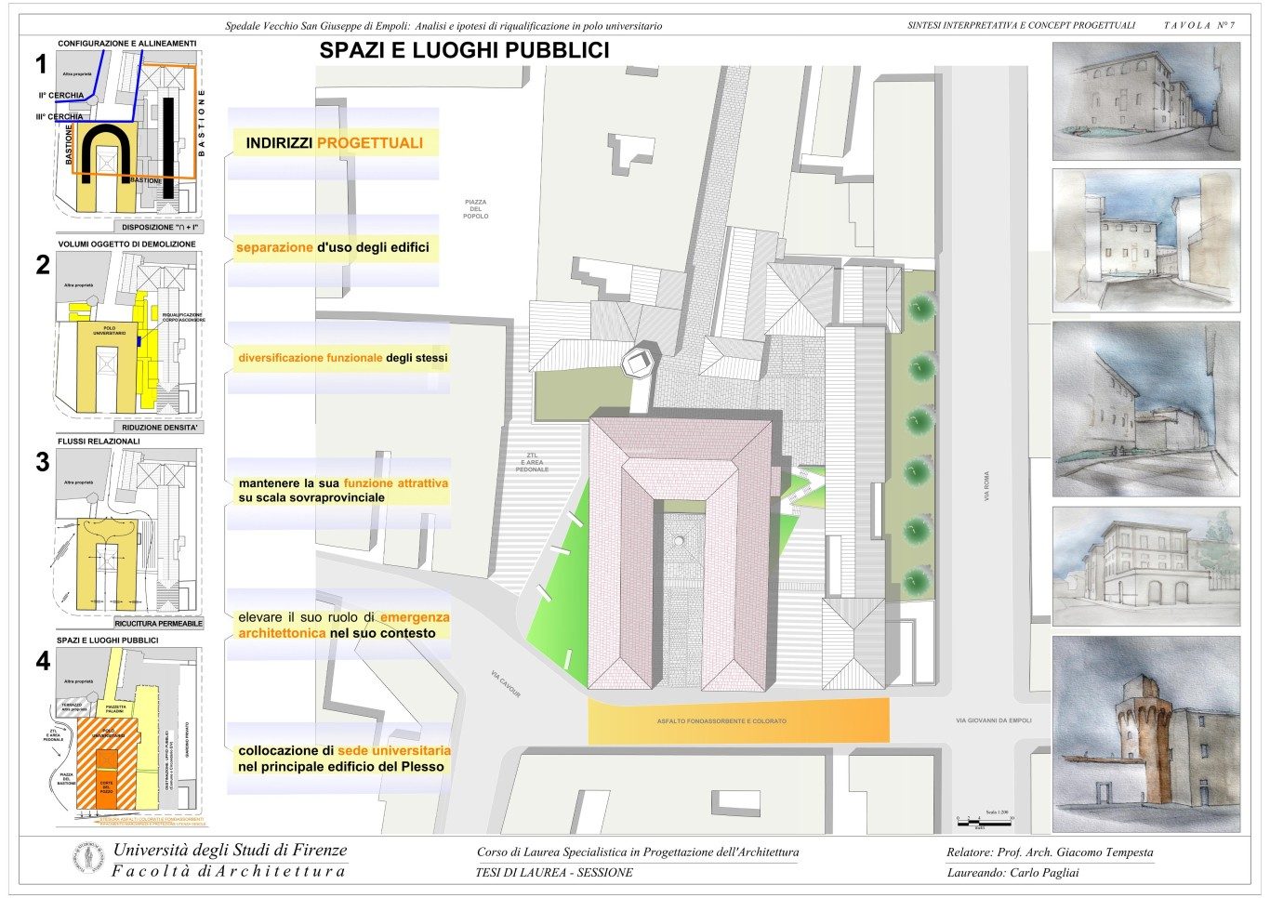Click the 'Spedale Vecchio San Giuseppe di Empoli' header title
Image resolution: width=1270 pixels, height=898 pixels.
click(x=444, y=26)
